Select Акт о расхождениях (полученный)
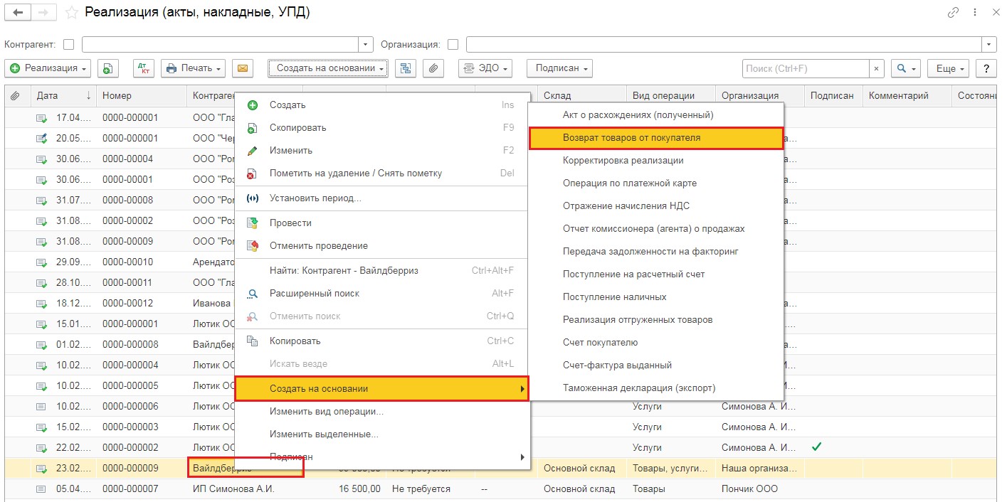 pos(656,115)
